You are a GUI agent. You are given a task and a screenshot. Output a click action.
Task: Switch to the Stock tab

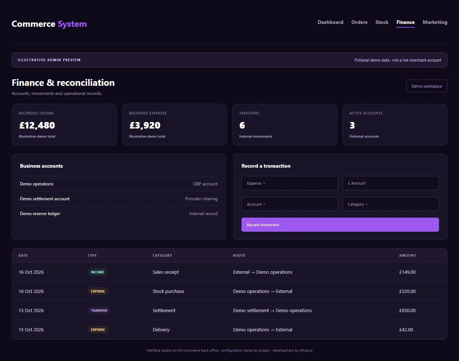(x=382, y=22)
